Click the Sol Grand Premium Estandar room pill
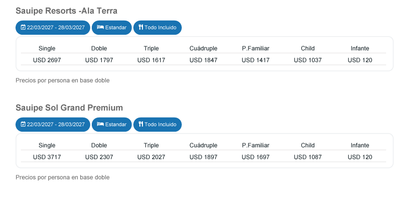 tap(112, 124)
